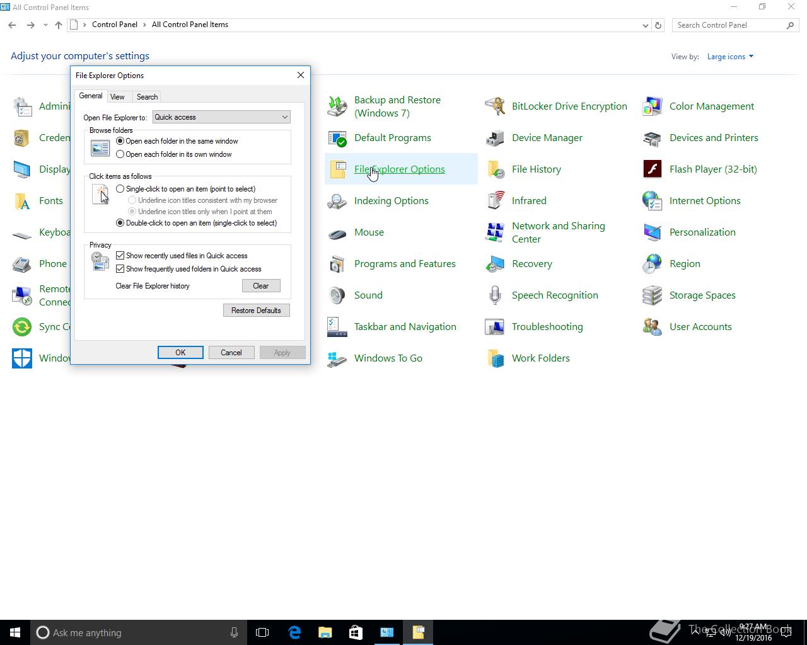Confirm dialog with OK button

pos(180,353)
